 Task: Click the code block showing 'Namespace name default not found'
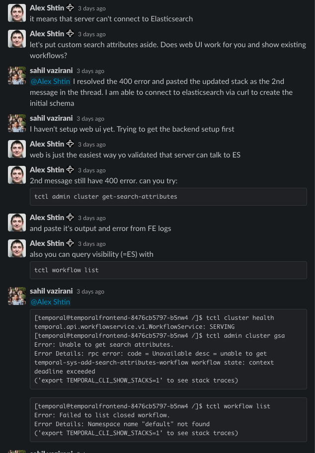click(168, 419)
